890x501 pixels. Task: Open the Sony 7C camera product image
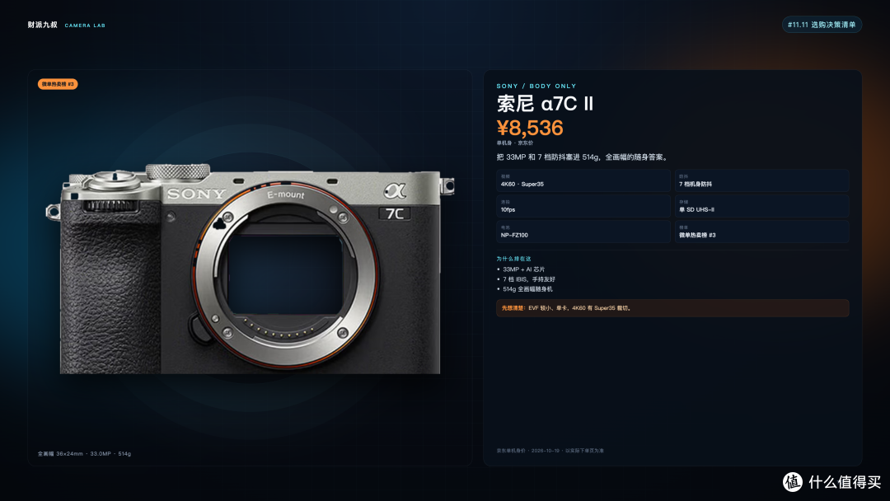point(251,269)
